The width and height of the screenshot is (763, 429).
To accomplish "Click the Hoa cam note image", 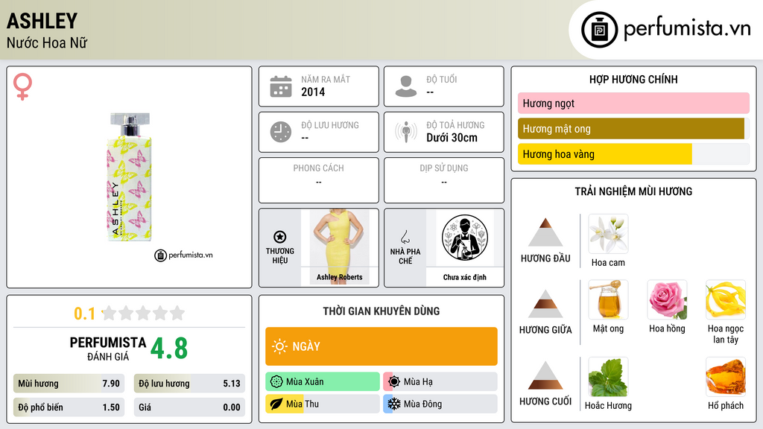I will [608, 233].
